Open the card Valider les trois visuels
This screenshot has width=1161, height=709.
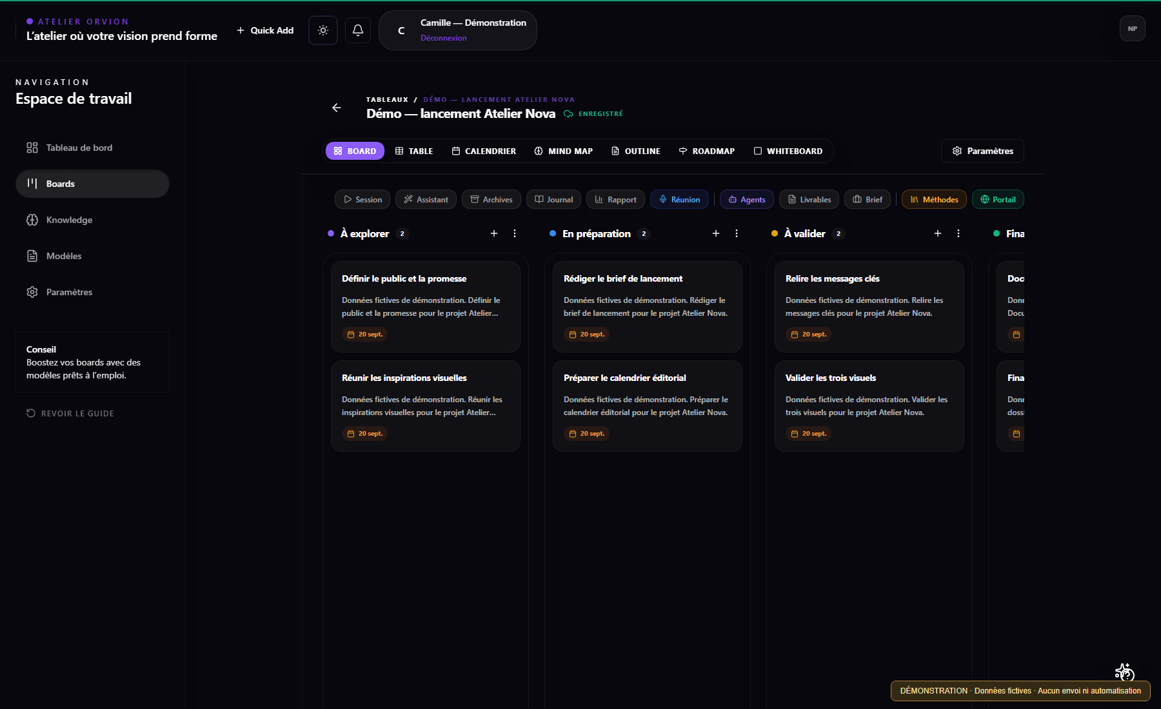[869, 406]
